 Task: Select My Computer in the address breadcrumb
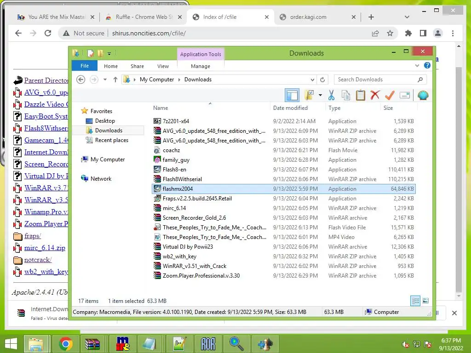(x=156, y=80)
